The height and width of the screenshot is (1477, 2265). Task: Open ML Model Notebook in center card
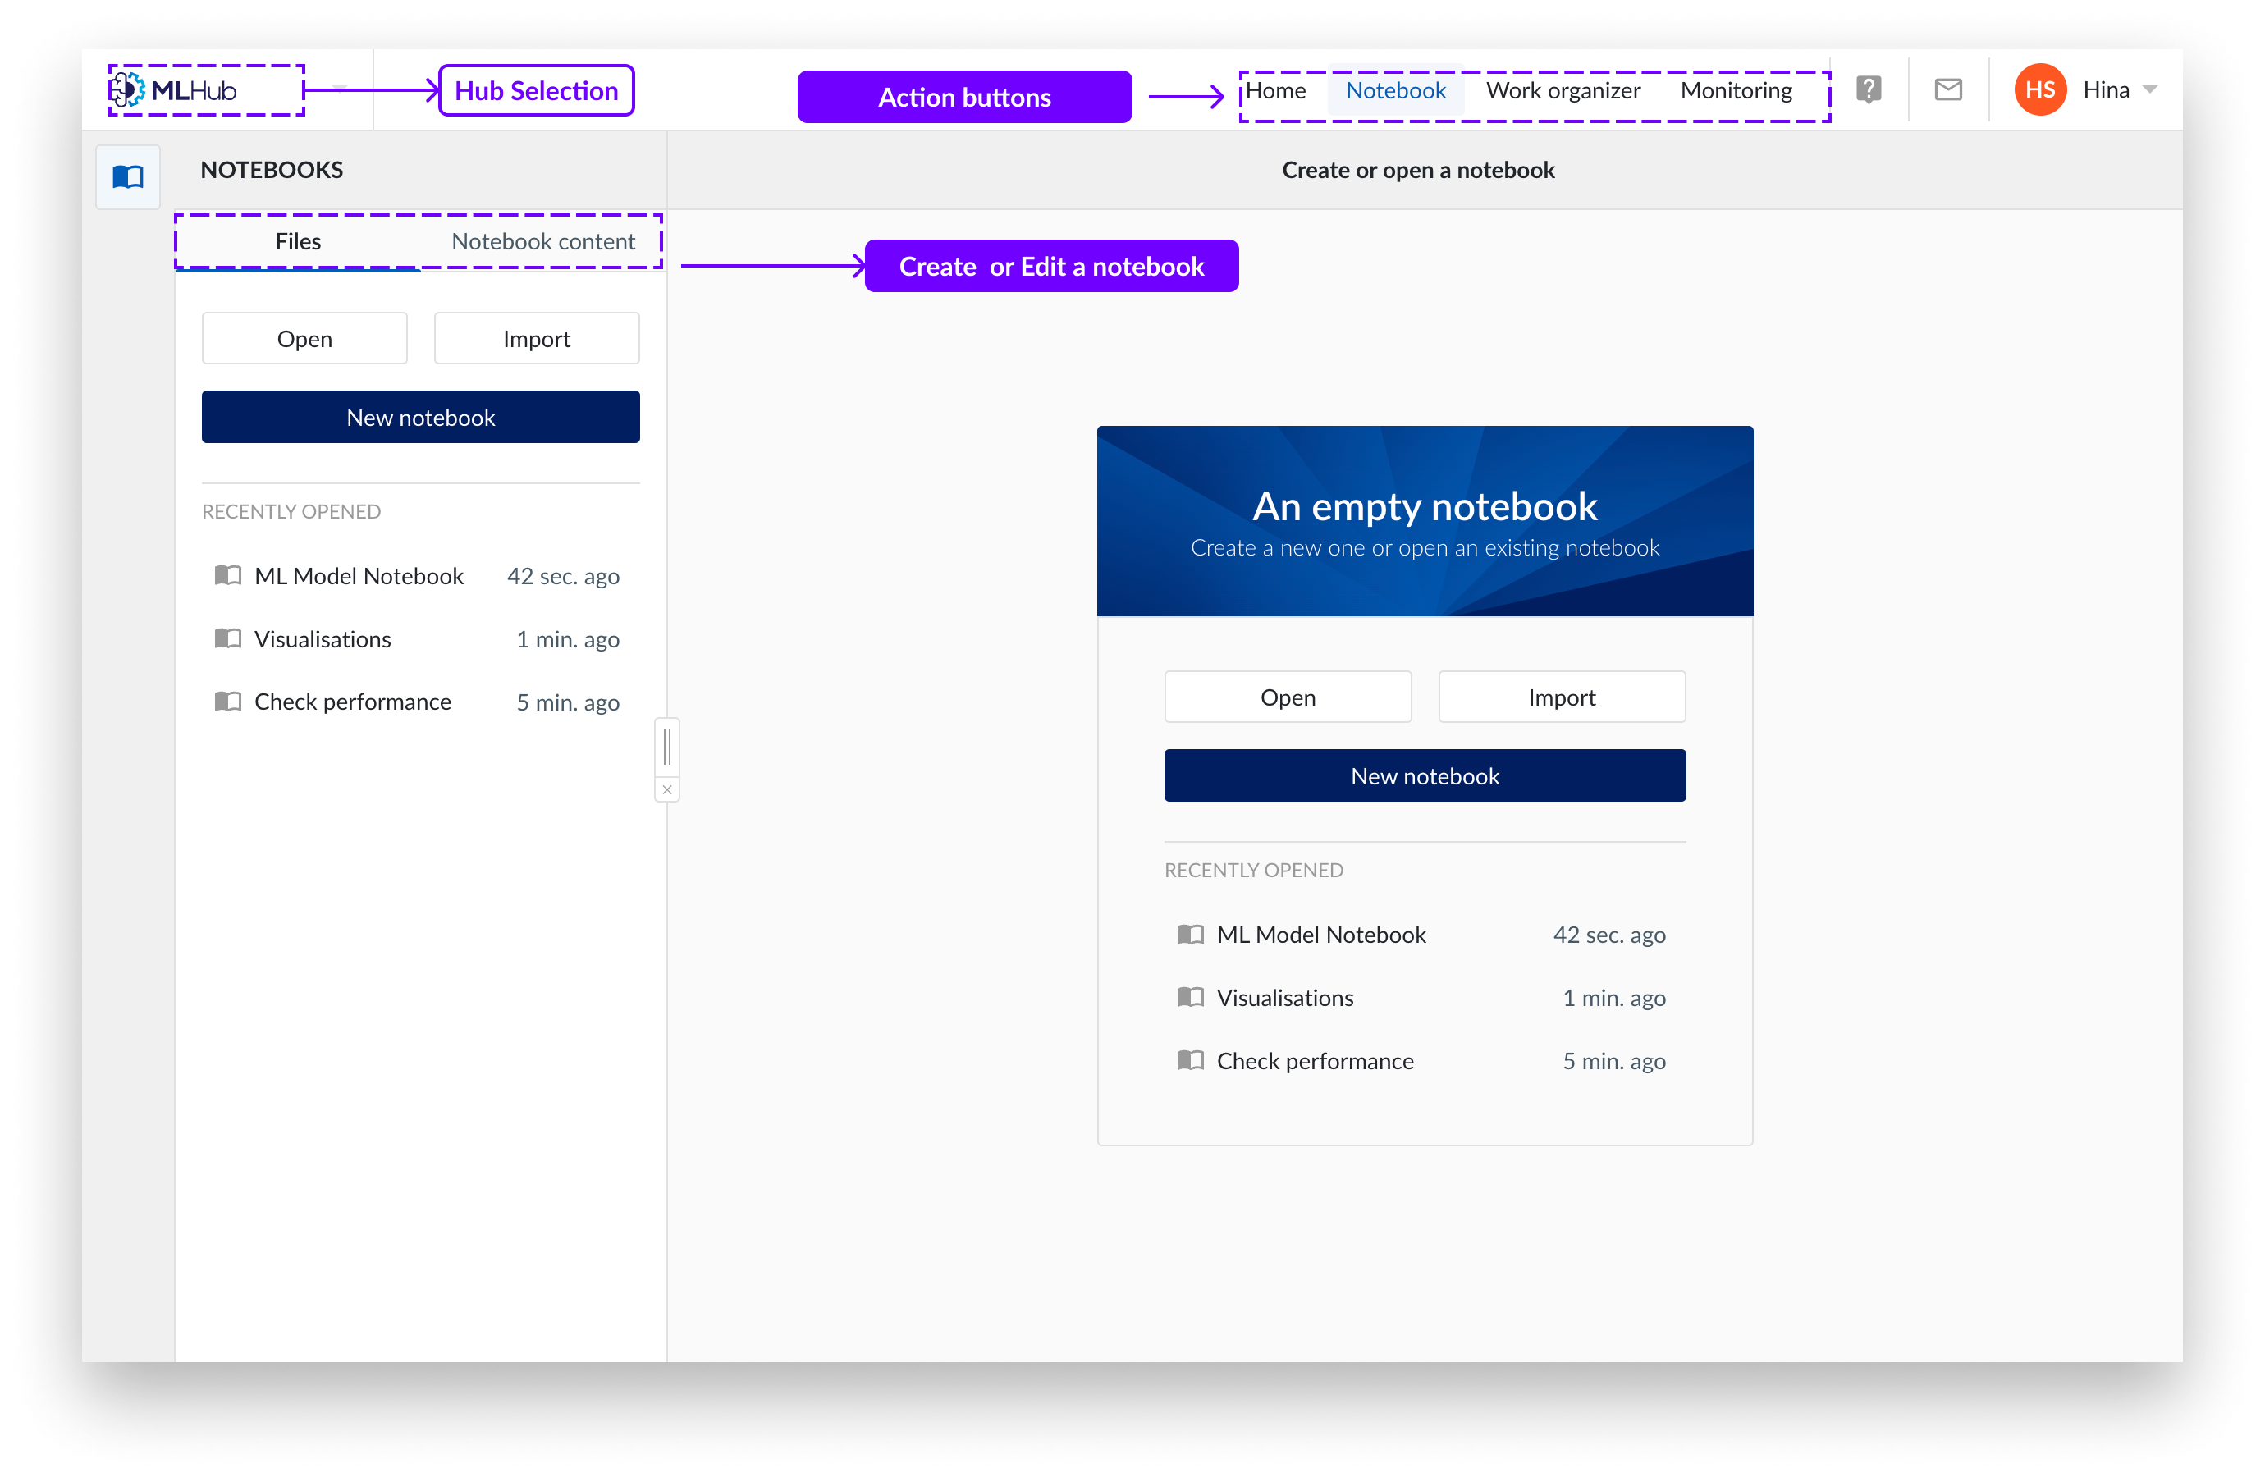click(x=1321, y=935)
